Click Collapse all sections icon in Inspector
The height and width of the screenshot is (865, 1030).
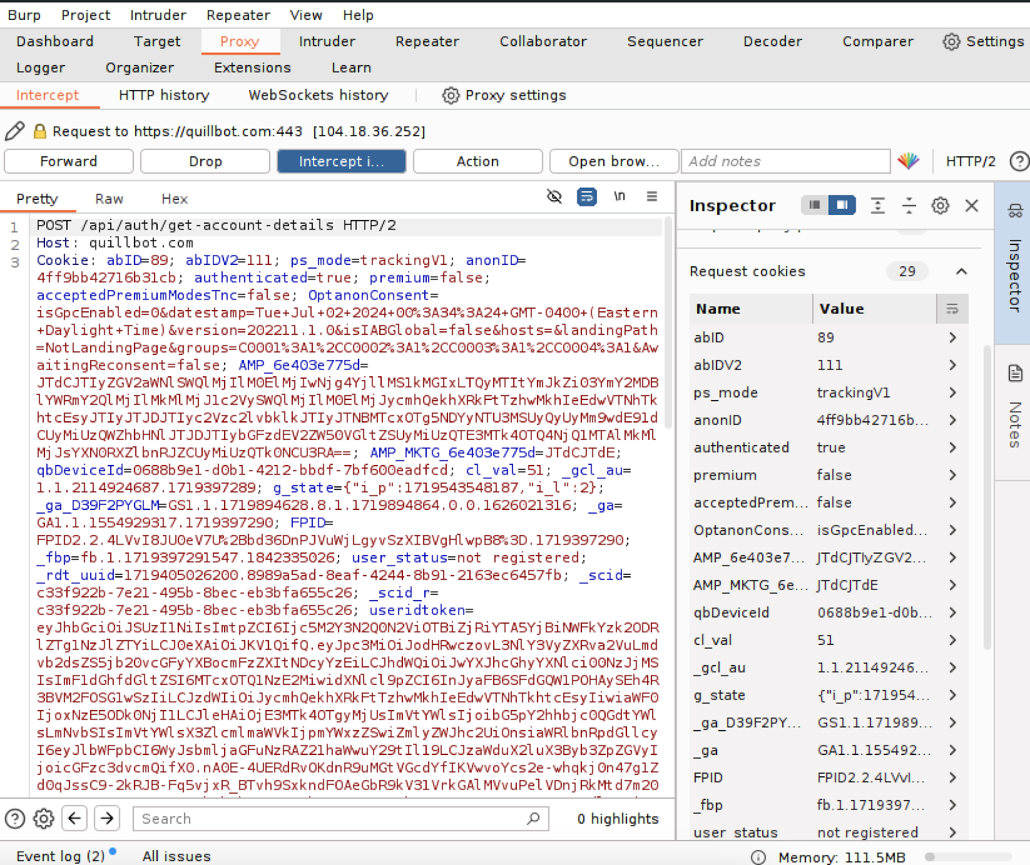click(908, 206)
